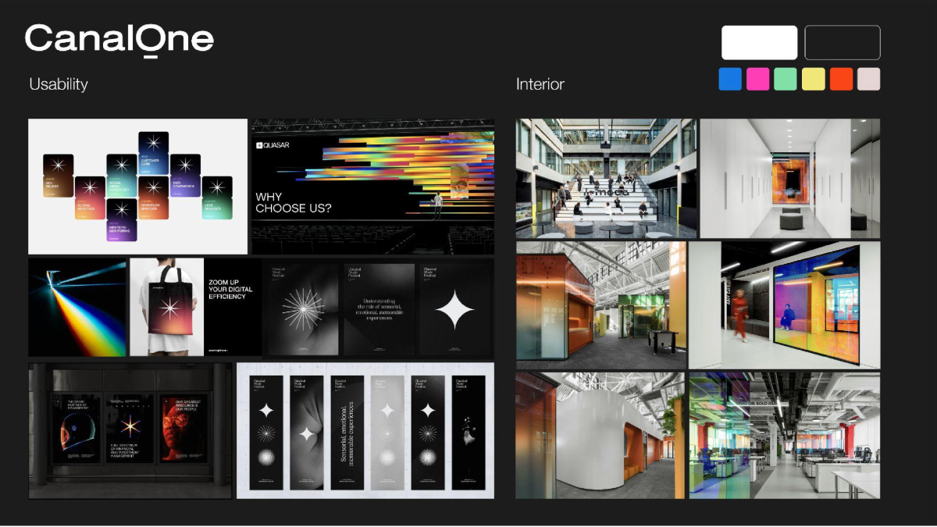Screen dimensions: 937x527
Task: Click the Interior section heading
Action: coord(540,84)
